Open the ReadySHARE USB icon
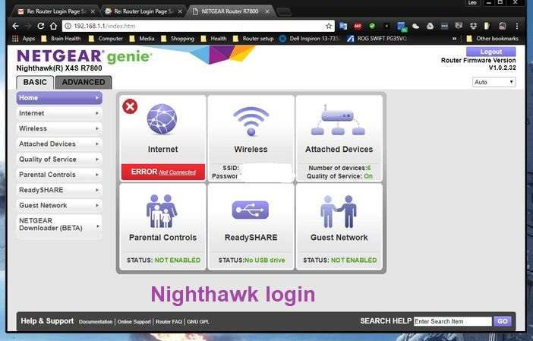This screenshot has width=533, height=341. [x=251, y=210]
